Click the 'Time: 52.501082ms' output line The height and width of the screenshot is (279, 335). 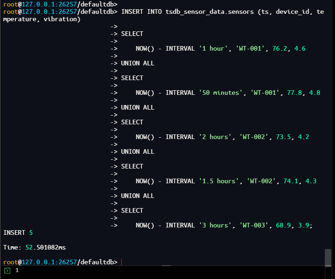click(x=35, y=247)
